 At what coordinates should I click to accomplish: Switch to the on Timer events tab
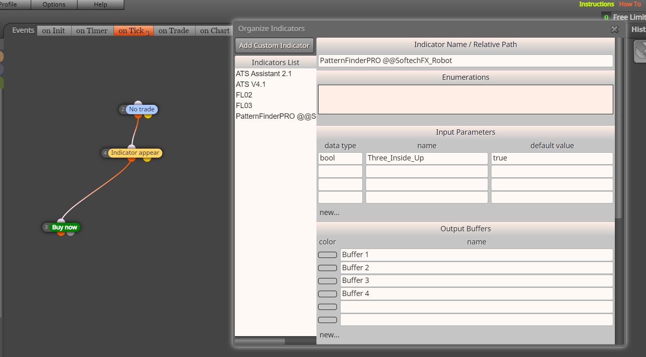(x=92, y=31)
